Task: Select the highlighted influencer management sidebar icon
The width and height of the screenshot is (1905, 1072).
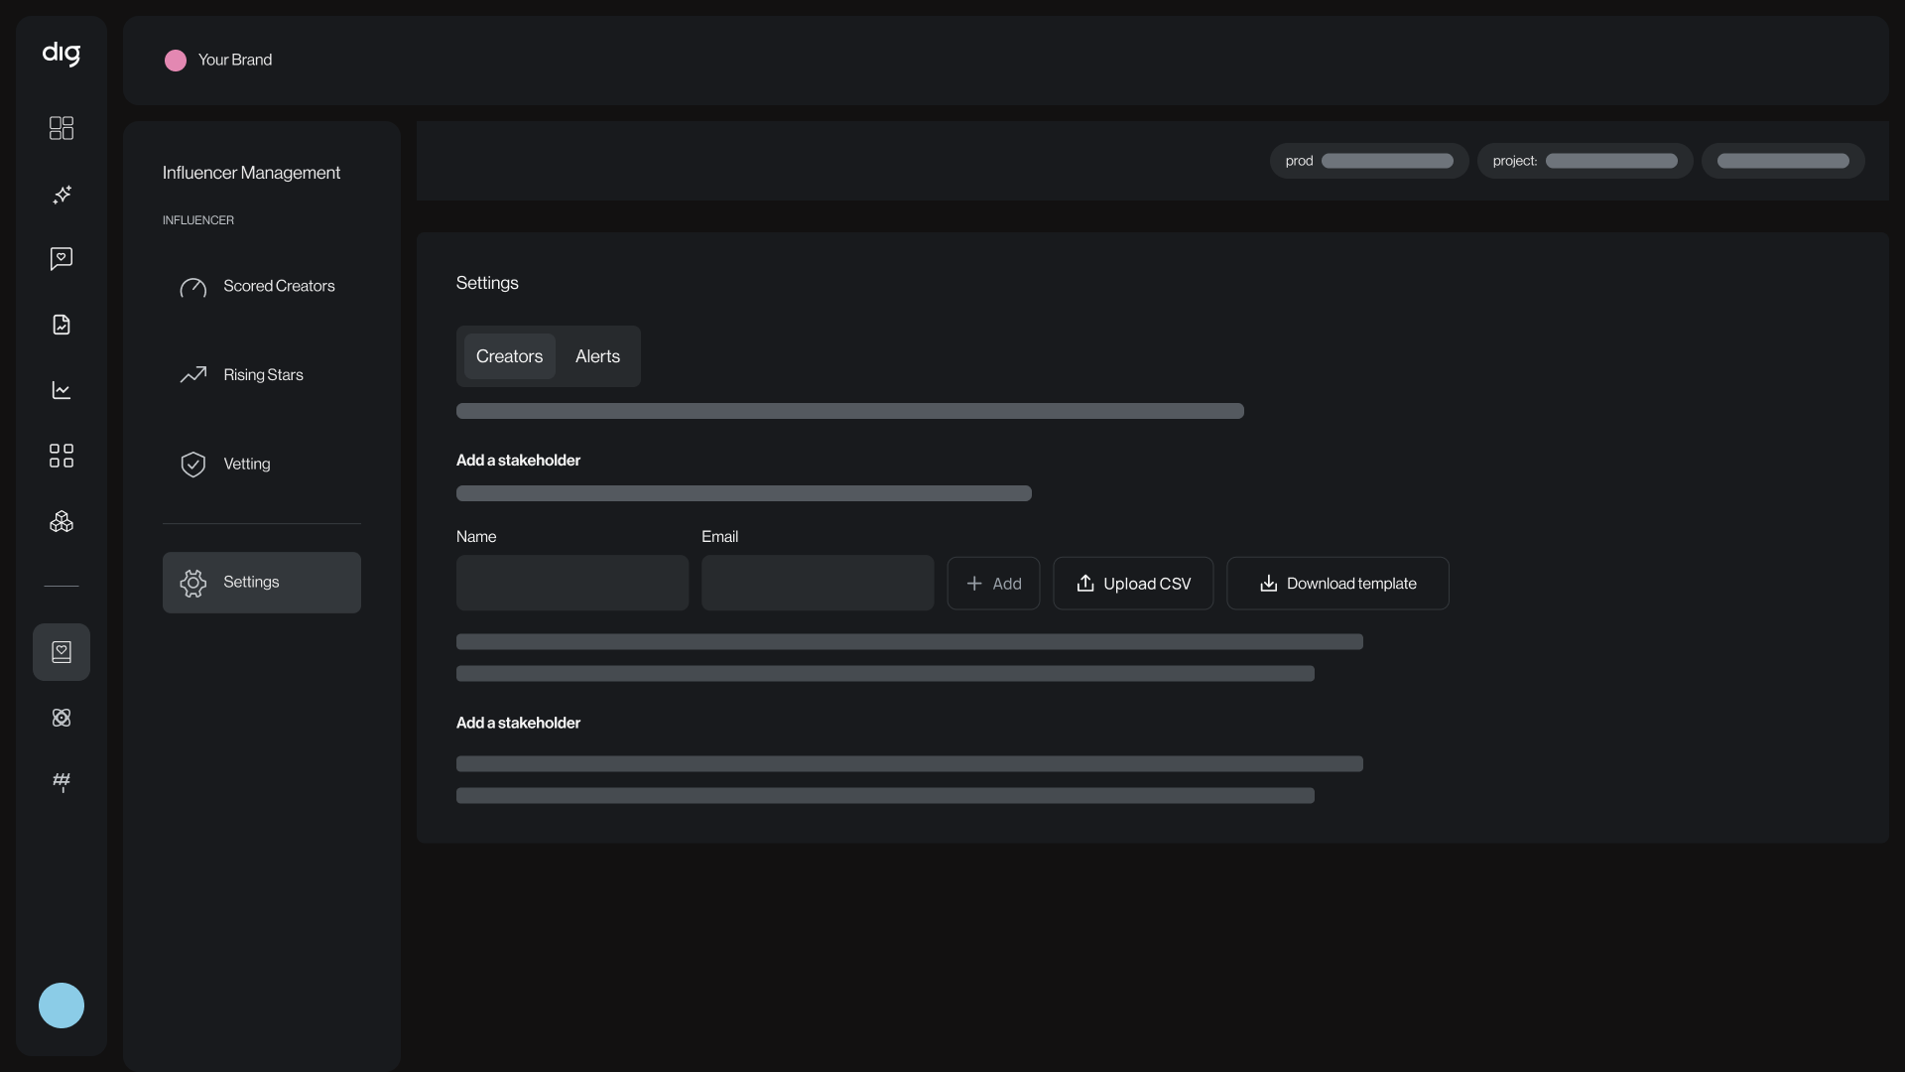Action: click(62, 652)
